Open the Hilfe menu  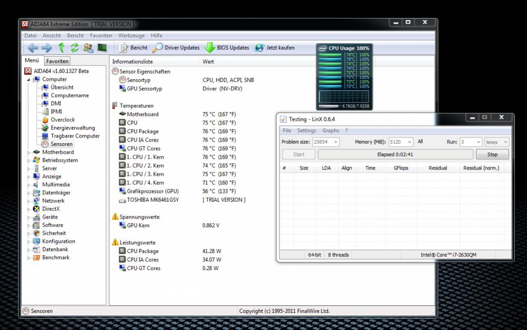[x=156, y=35]
